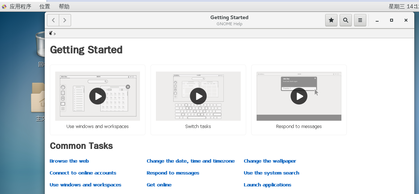Viewport: 419px width, 194px height.
Task: Bookmark this page with the star icon
Action: point(331,20)
